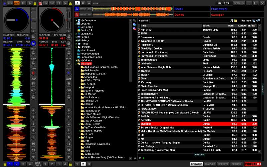
Task: Toggle deck A pitch lock
Action: [33, 36]
